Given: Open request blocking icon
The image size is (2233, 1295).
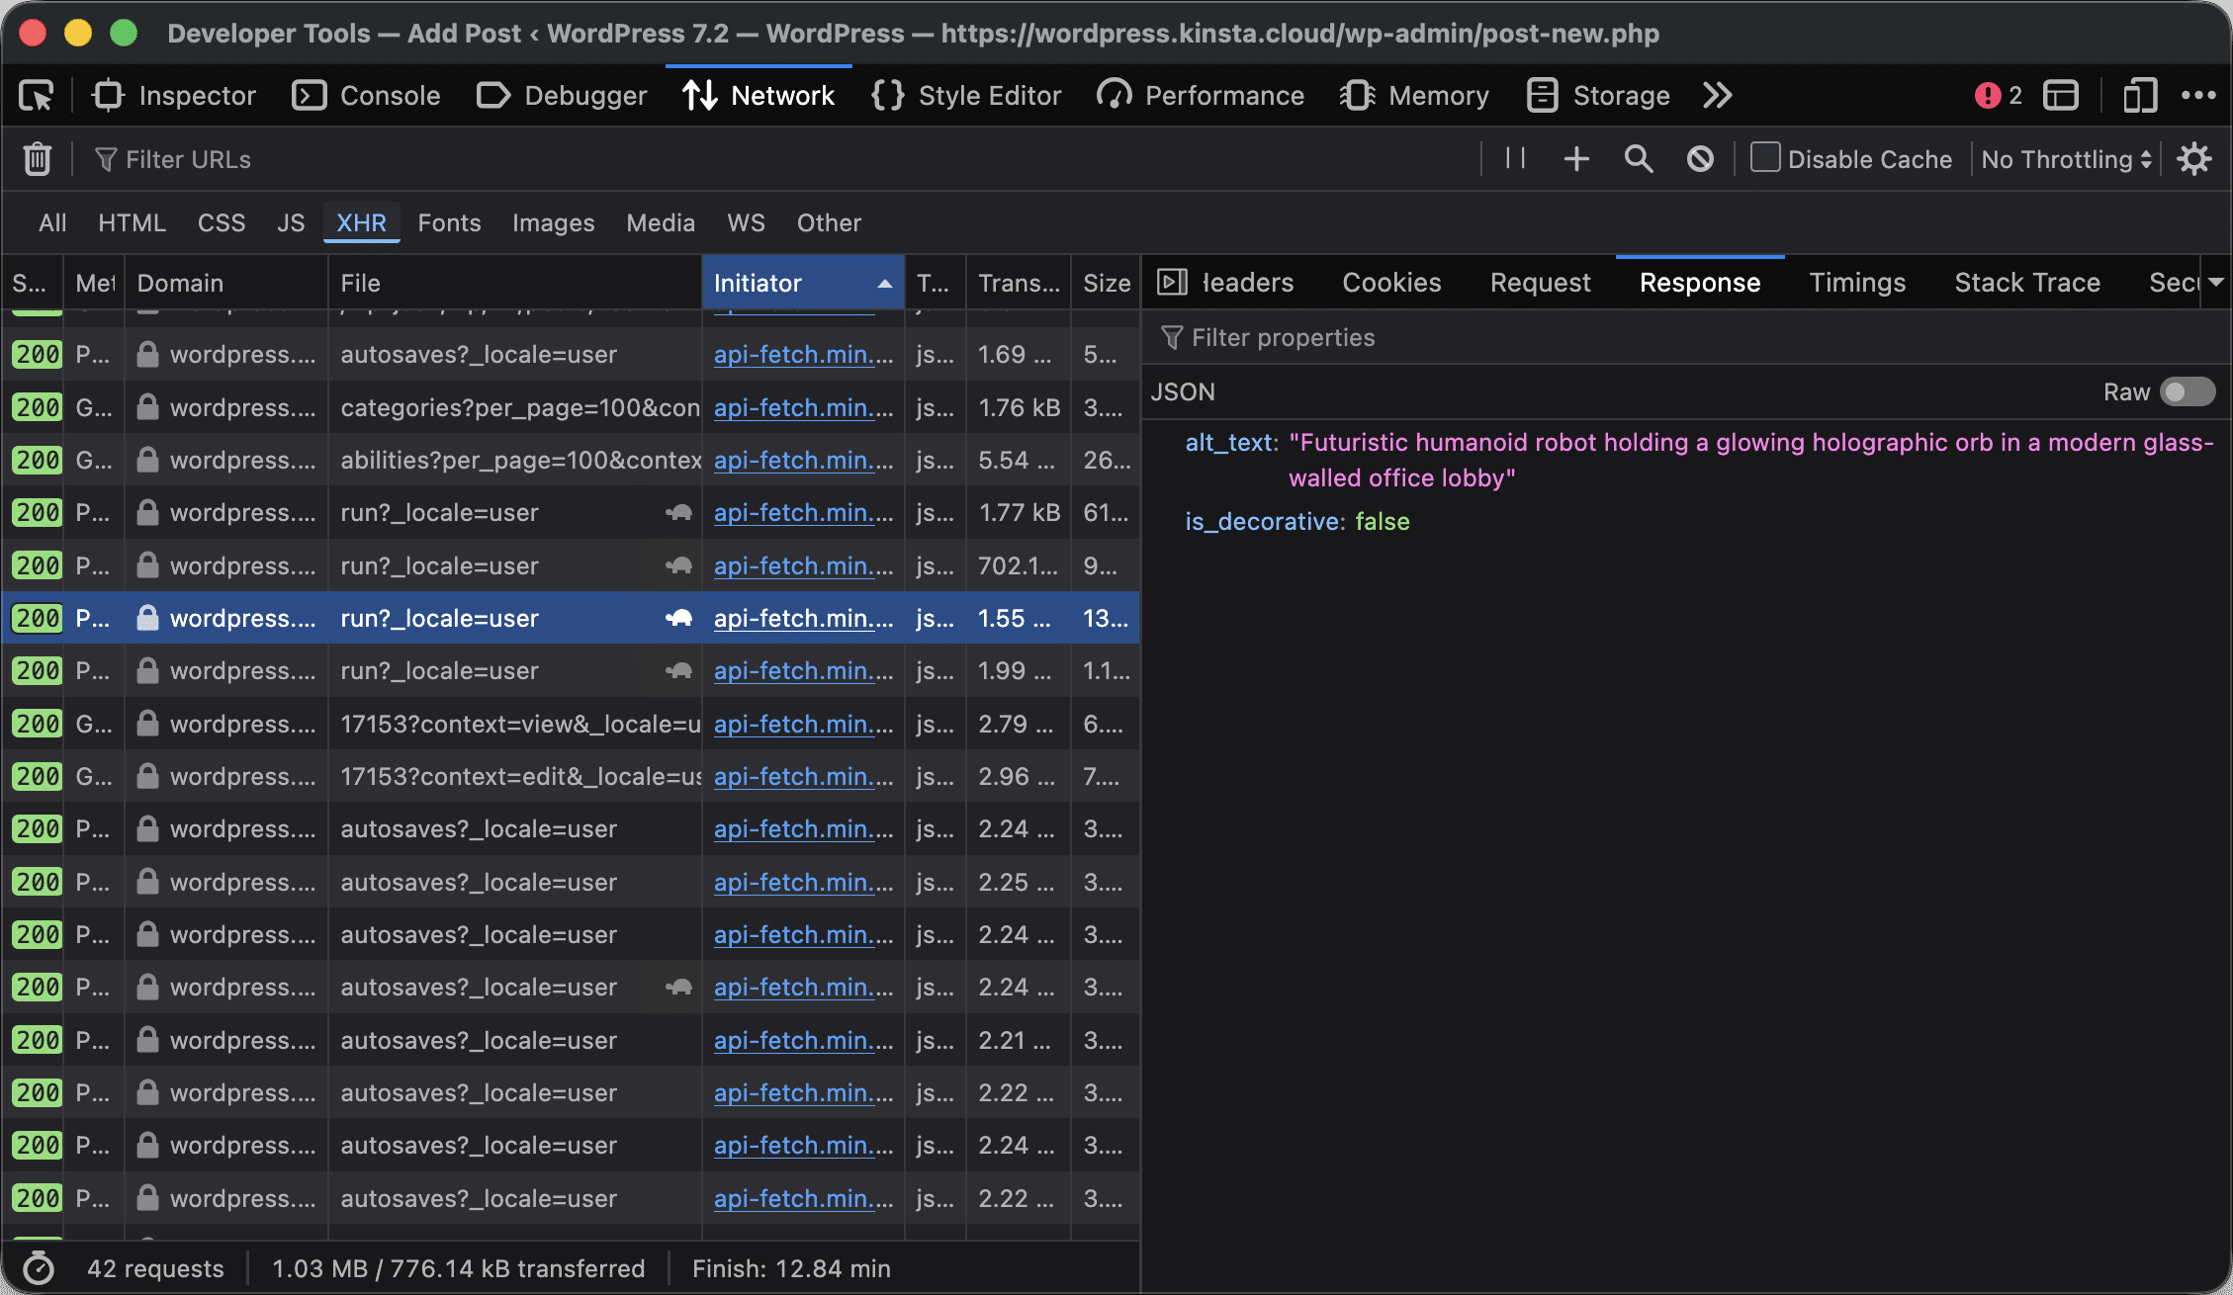Looking at the screenshot, I should [1700, 159].
